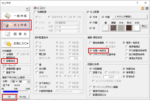The height and width of the screenshot is (101, 150).
Task: Click the check ALL icon
Action: click(36, 8)
